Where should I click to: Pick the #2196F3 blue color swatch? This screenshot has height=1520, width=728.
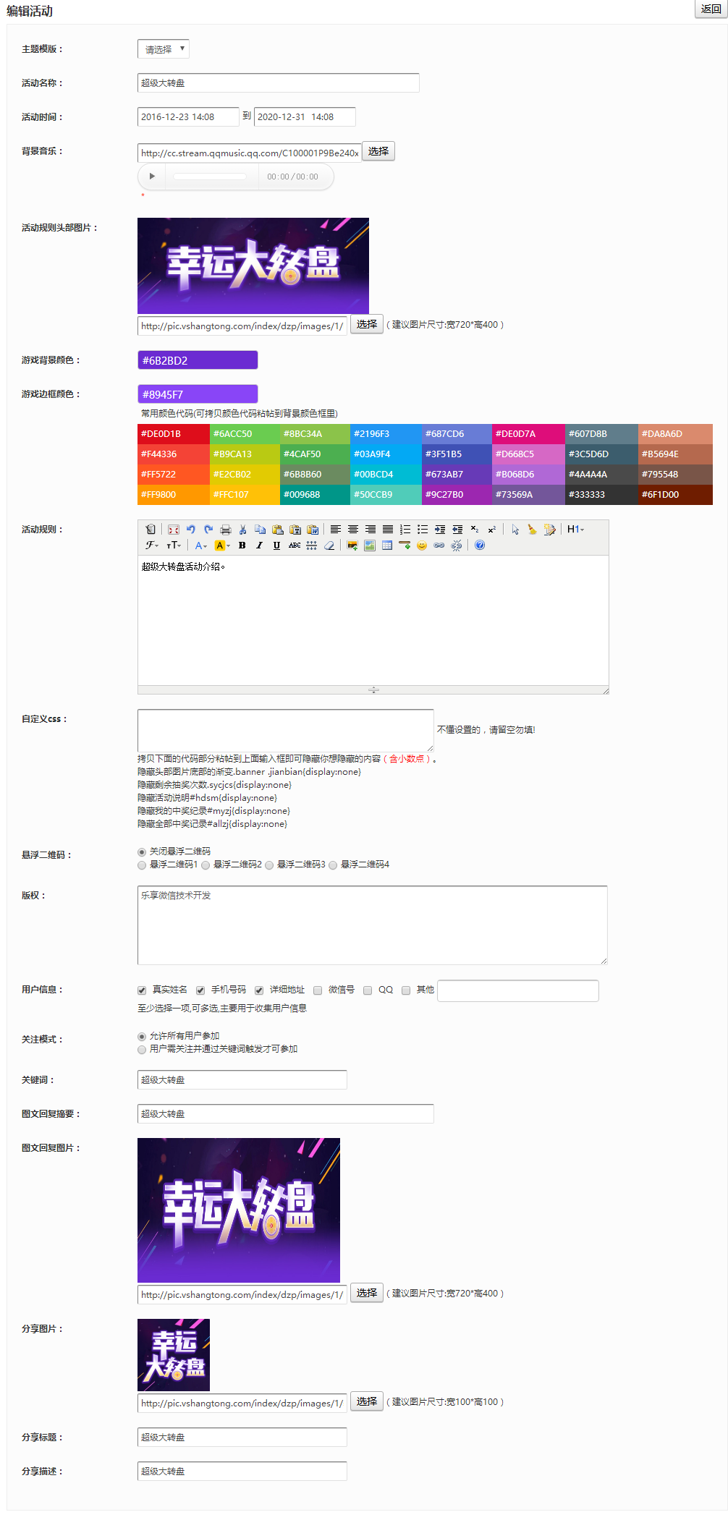pos(384,434)
